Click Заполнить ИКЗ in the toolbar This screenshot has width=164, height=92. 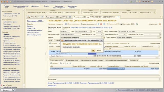114,24
